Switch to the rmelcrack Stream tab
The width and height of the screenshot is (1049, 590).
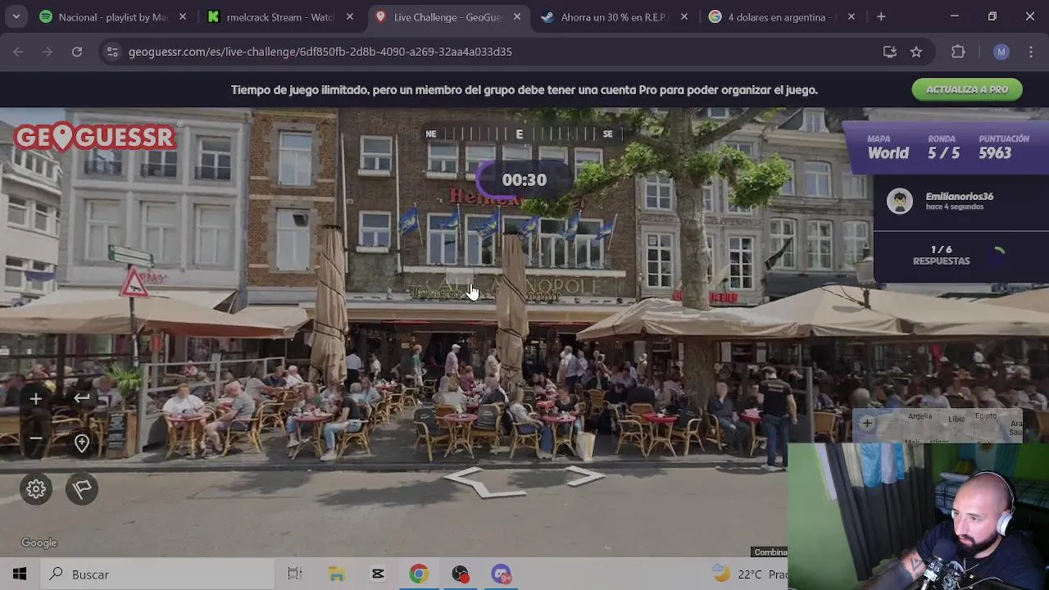click(x=280, y=16)
